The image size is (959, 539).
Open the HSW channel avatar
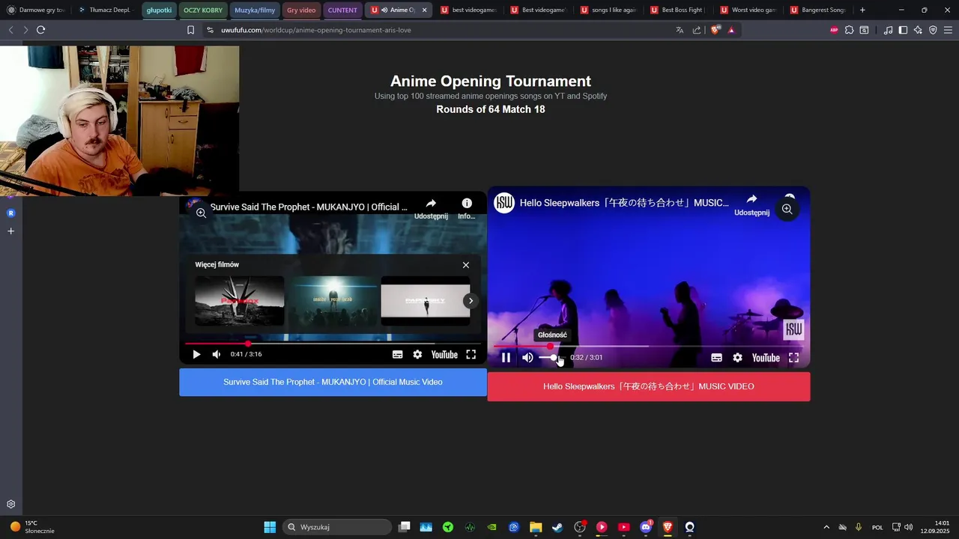click(x=504, y=203)
